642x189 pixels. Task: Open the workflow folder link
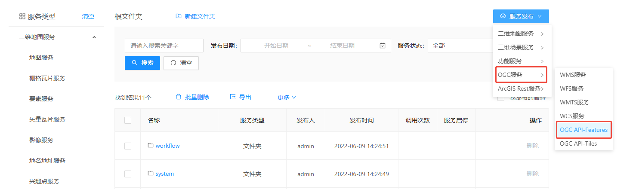tap(167, 146)
